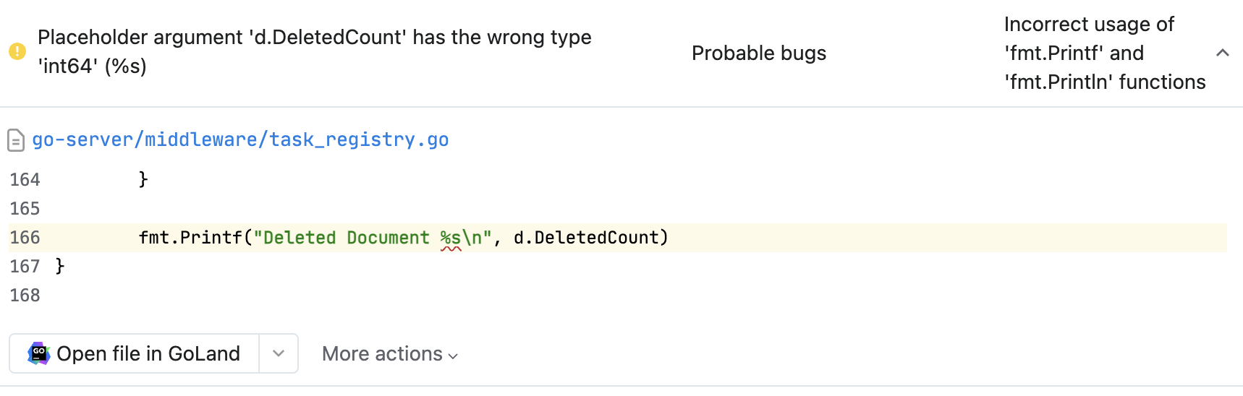The height and width of the screenshot is (396, 1243).
Task: Open the go-server/middleware/task_registry.go file link
Action: [x=240, y=139]
